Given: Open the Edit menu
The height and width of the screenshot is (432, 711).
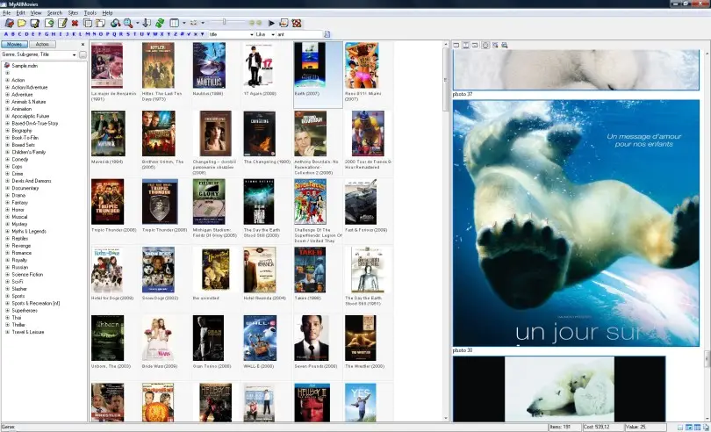Looking at the screenshot, I should [21, 13].
